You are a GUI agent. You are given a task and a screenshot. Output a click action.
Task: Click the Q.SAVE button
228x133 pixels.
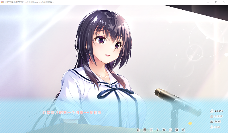[x=217, y=111]
